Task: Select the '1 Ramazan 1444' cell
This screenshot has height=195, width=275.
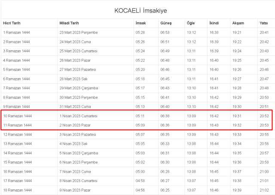Action: [16, 33]
